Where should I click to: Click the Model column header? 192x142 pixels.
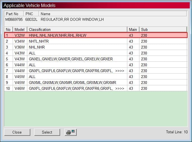point(20,29)
